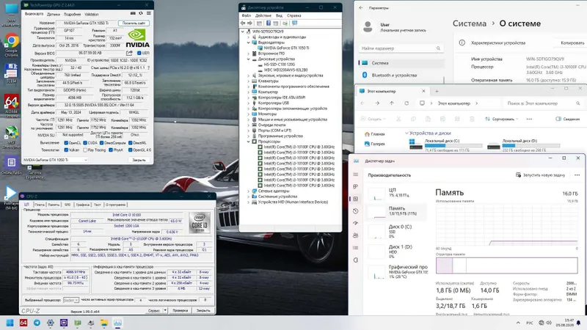
Task: Click the GPU-Z refresh icon
Action: pos(141,13)
